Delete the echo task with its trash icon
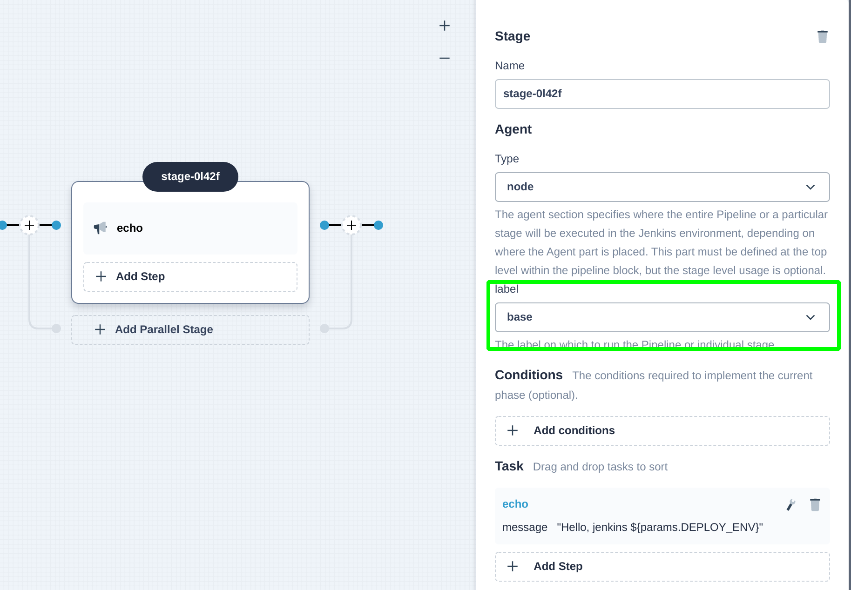The height and width of the screenshot is (590, 851). click(815, 504)
